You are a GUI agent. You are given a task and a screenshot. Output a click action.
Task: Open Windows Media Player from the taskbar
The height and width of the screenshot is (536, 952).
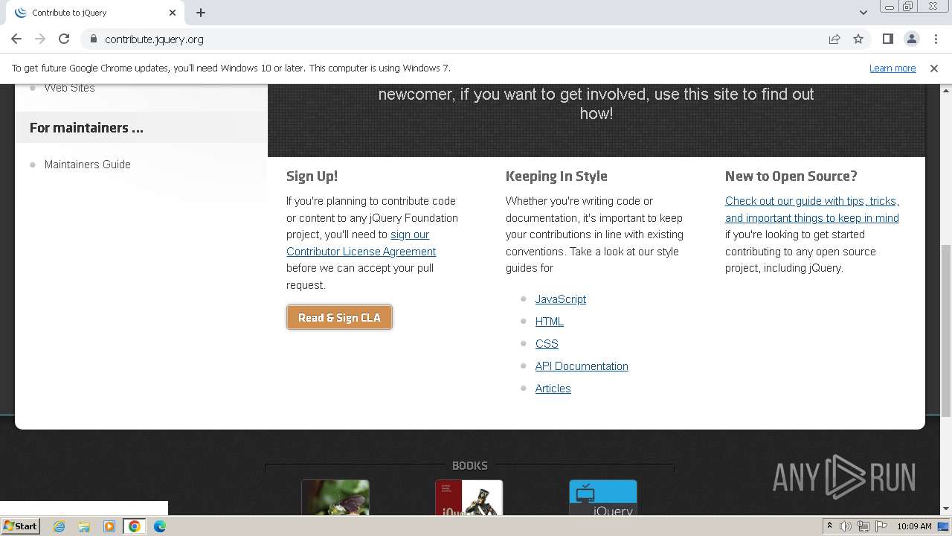109,526
